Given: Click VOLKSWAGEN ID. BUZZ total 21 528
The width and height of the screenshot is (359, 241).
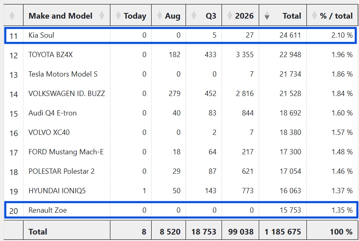Looking at the screenshot, I should pos(290,94).
